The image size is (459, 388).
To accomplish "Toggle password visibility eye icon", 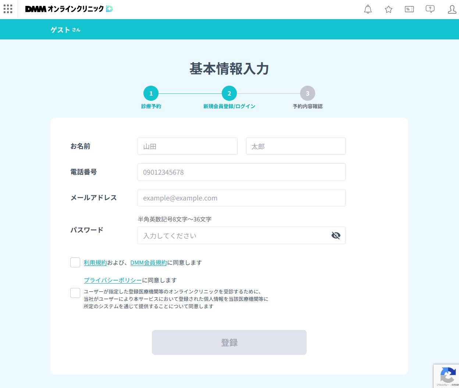I will coord(336,235).
